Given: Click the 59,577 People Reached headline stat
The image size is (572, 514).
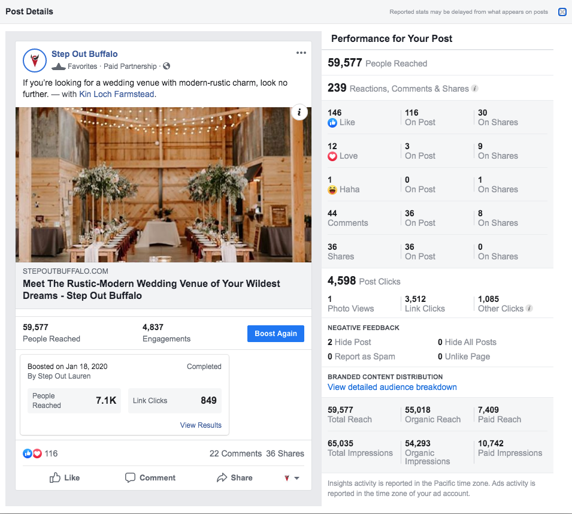Looking at the screenshot, I should click(x=377, y=63).
